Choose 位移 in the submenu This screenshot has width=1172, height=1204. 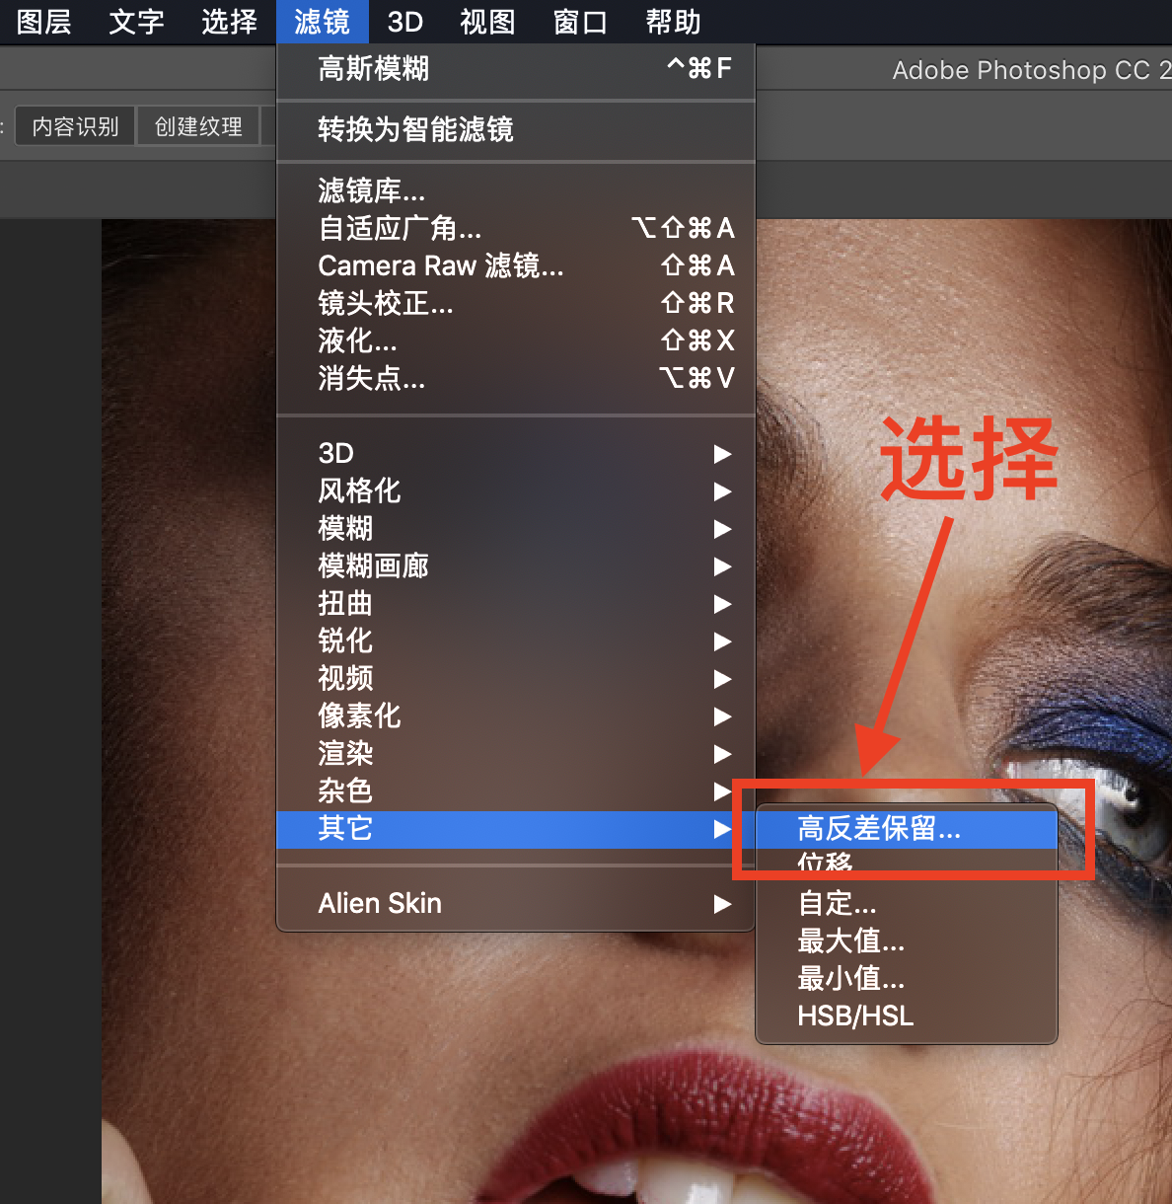907,863
